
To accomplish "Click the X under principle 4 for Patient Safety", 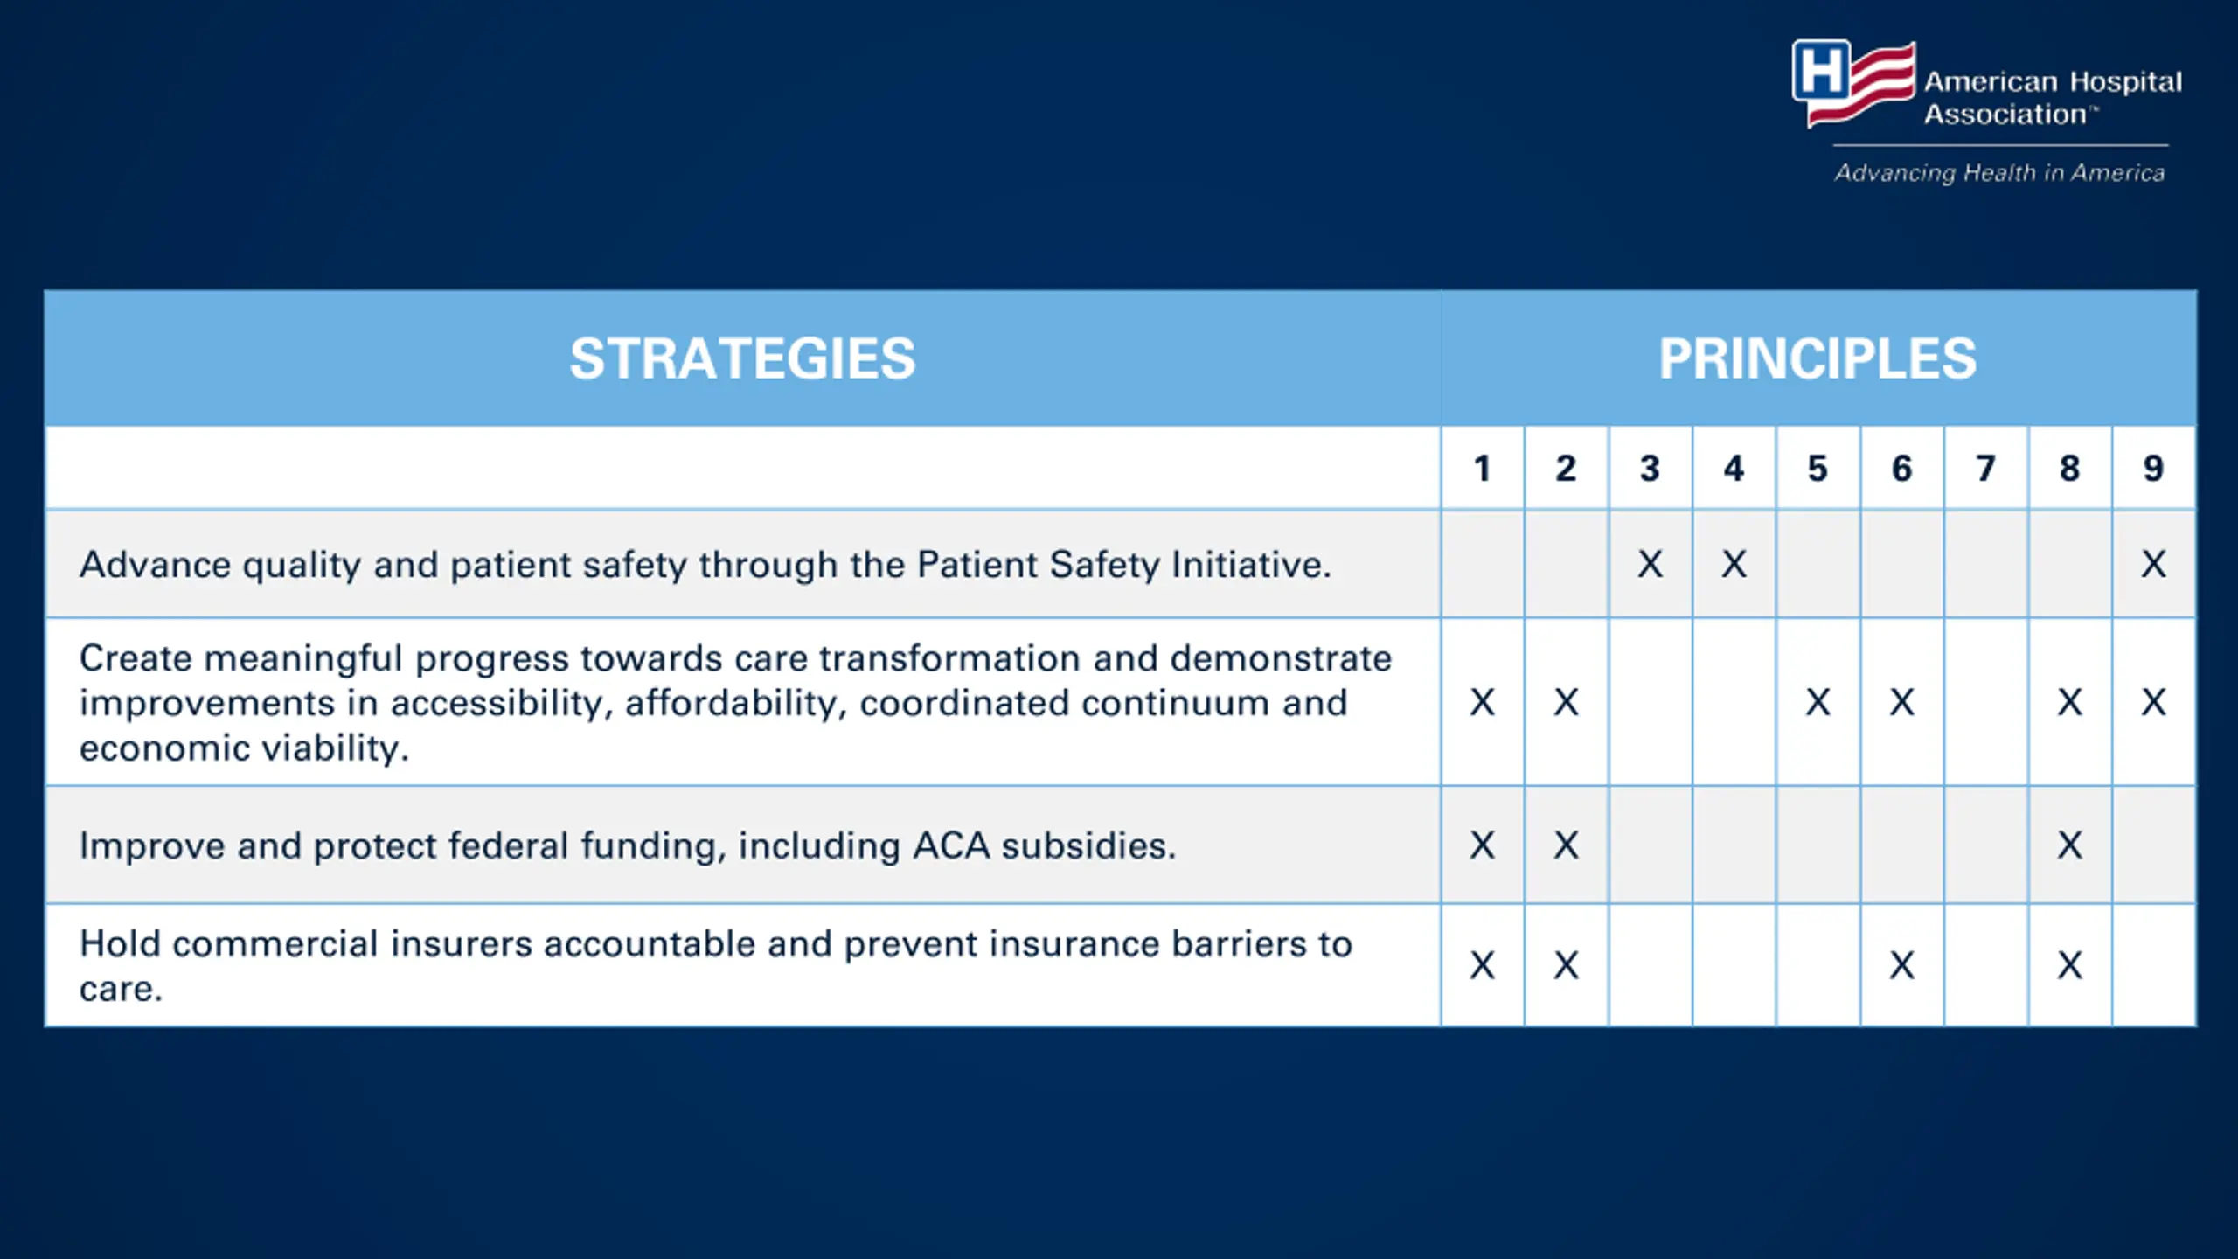I will pos(1734,564).
